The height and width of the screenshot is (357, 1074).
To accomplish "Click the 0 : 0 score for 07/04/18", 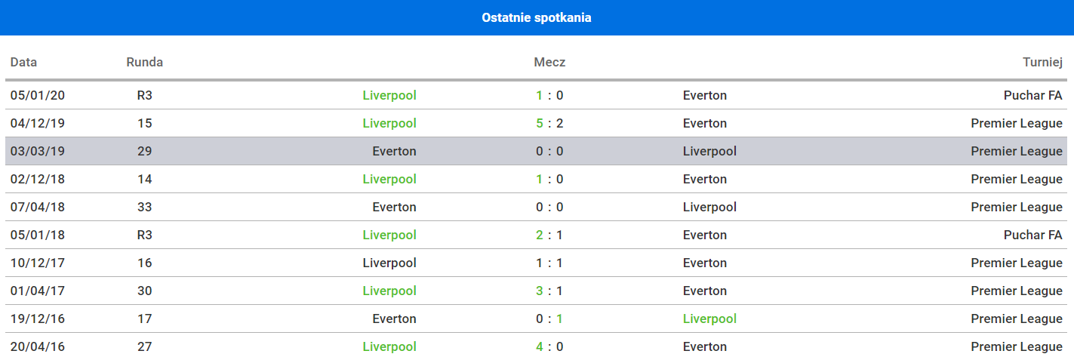I will (x=549, y=207).
